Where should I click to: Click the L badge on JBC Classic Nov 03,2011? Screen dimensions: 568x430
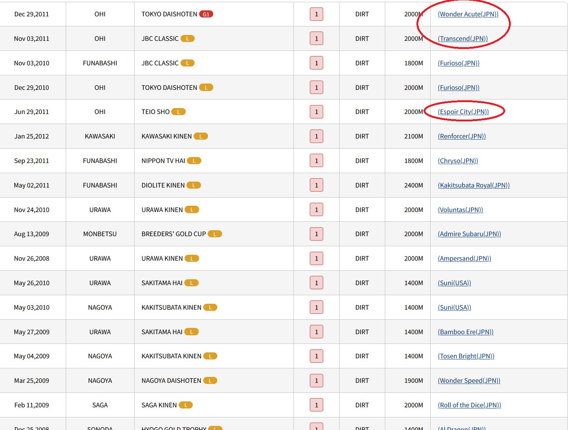coord(188,39)
